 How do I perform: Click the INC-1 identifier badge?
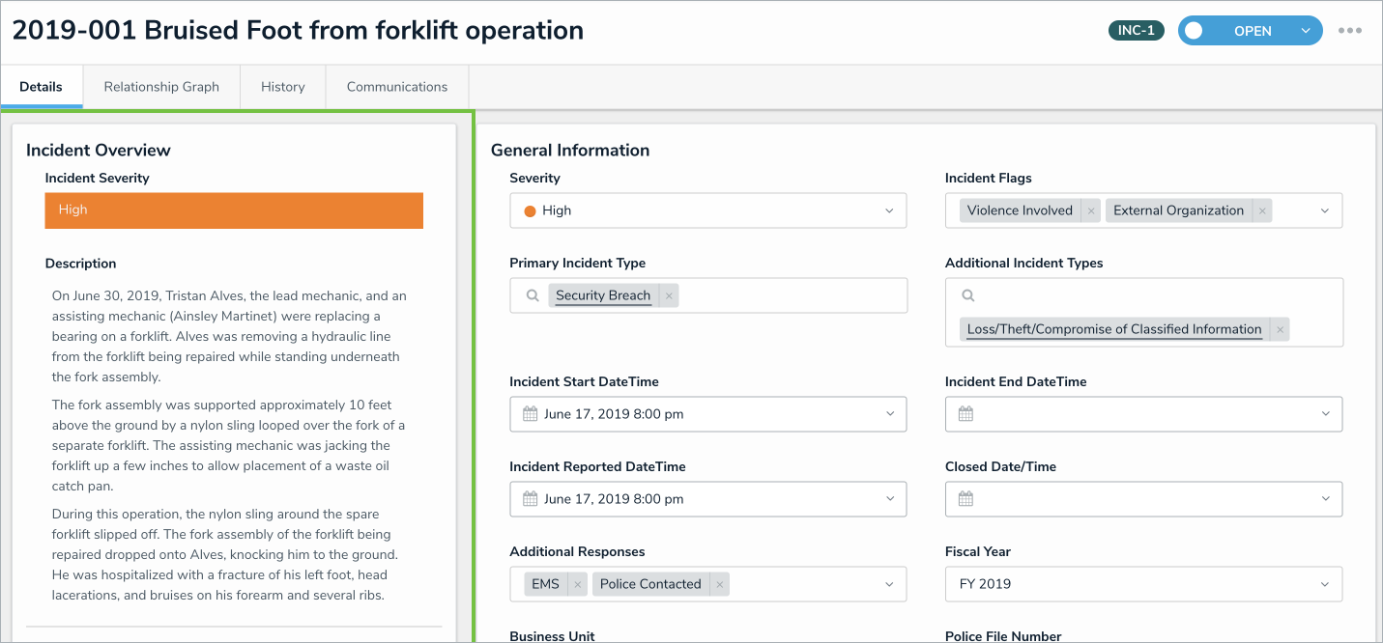[1136, 31]
